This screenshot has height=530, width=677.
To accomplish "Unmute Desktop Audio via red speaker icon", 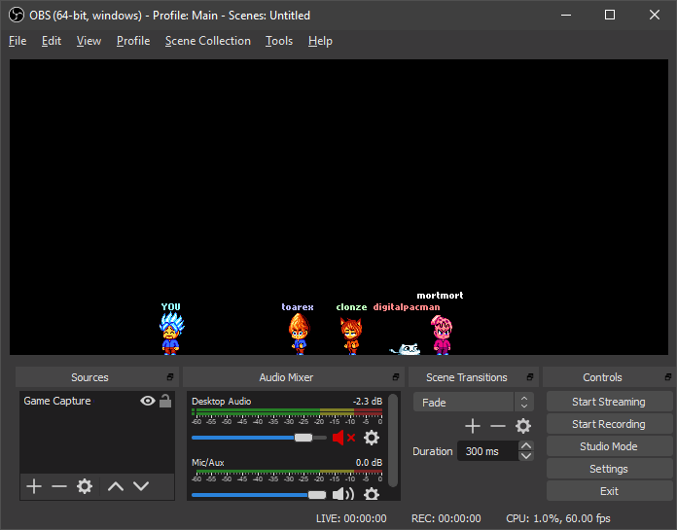I will click(x=343, y=438).
